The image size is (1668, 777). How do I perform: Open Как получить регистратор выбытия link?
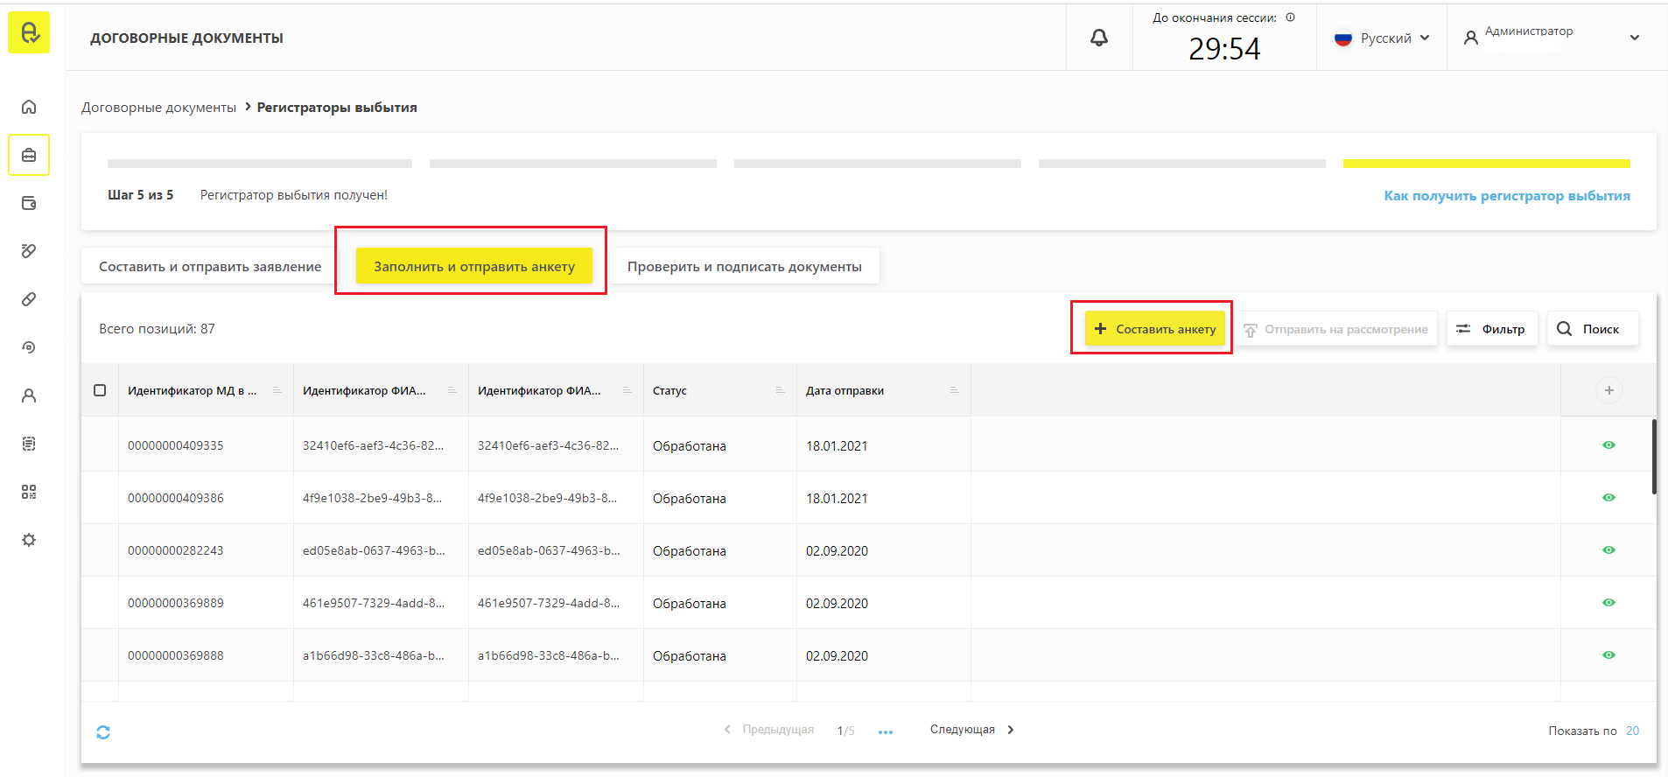[x=1507, y=195]
